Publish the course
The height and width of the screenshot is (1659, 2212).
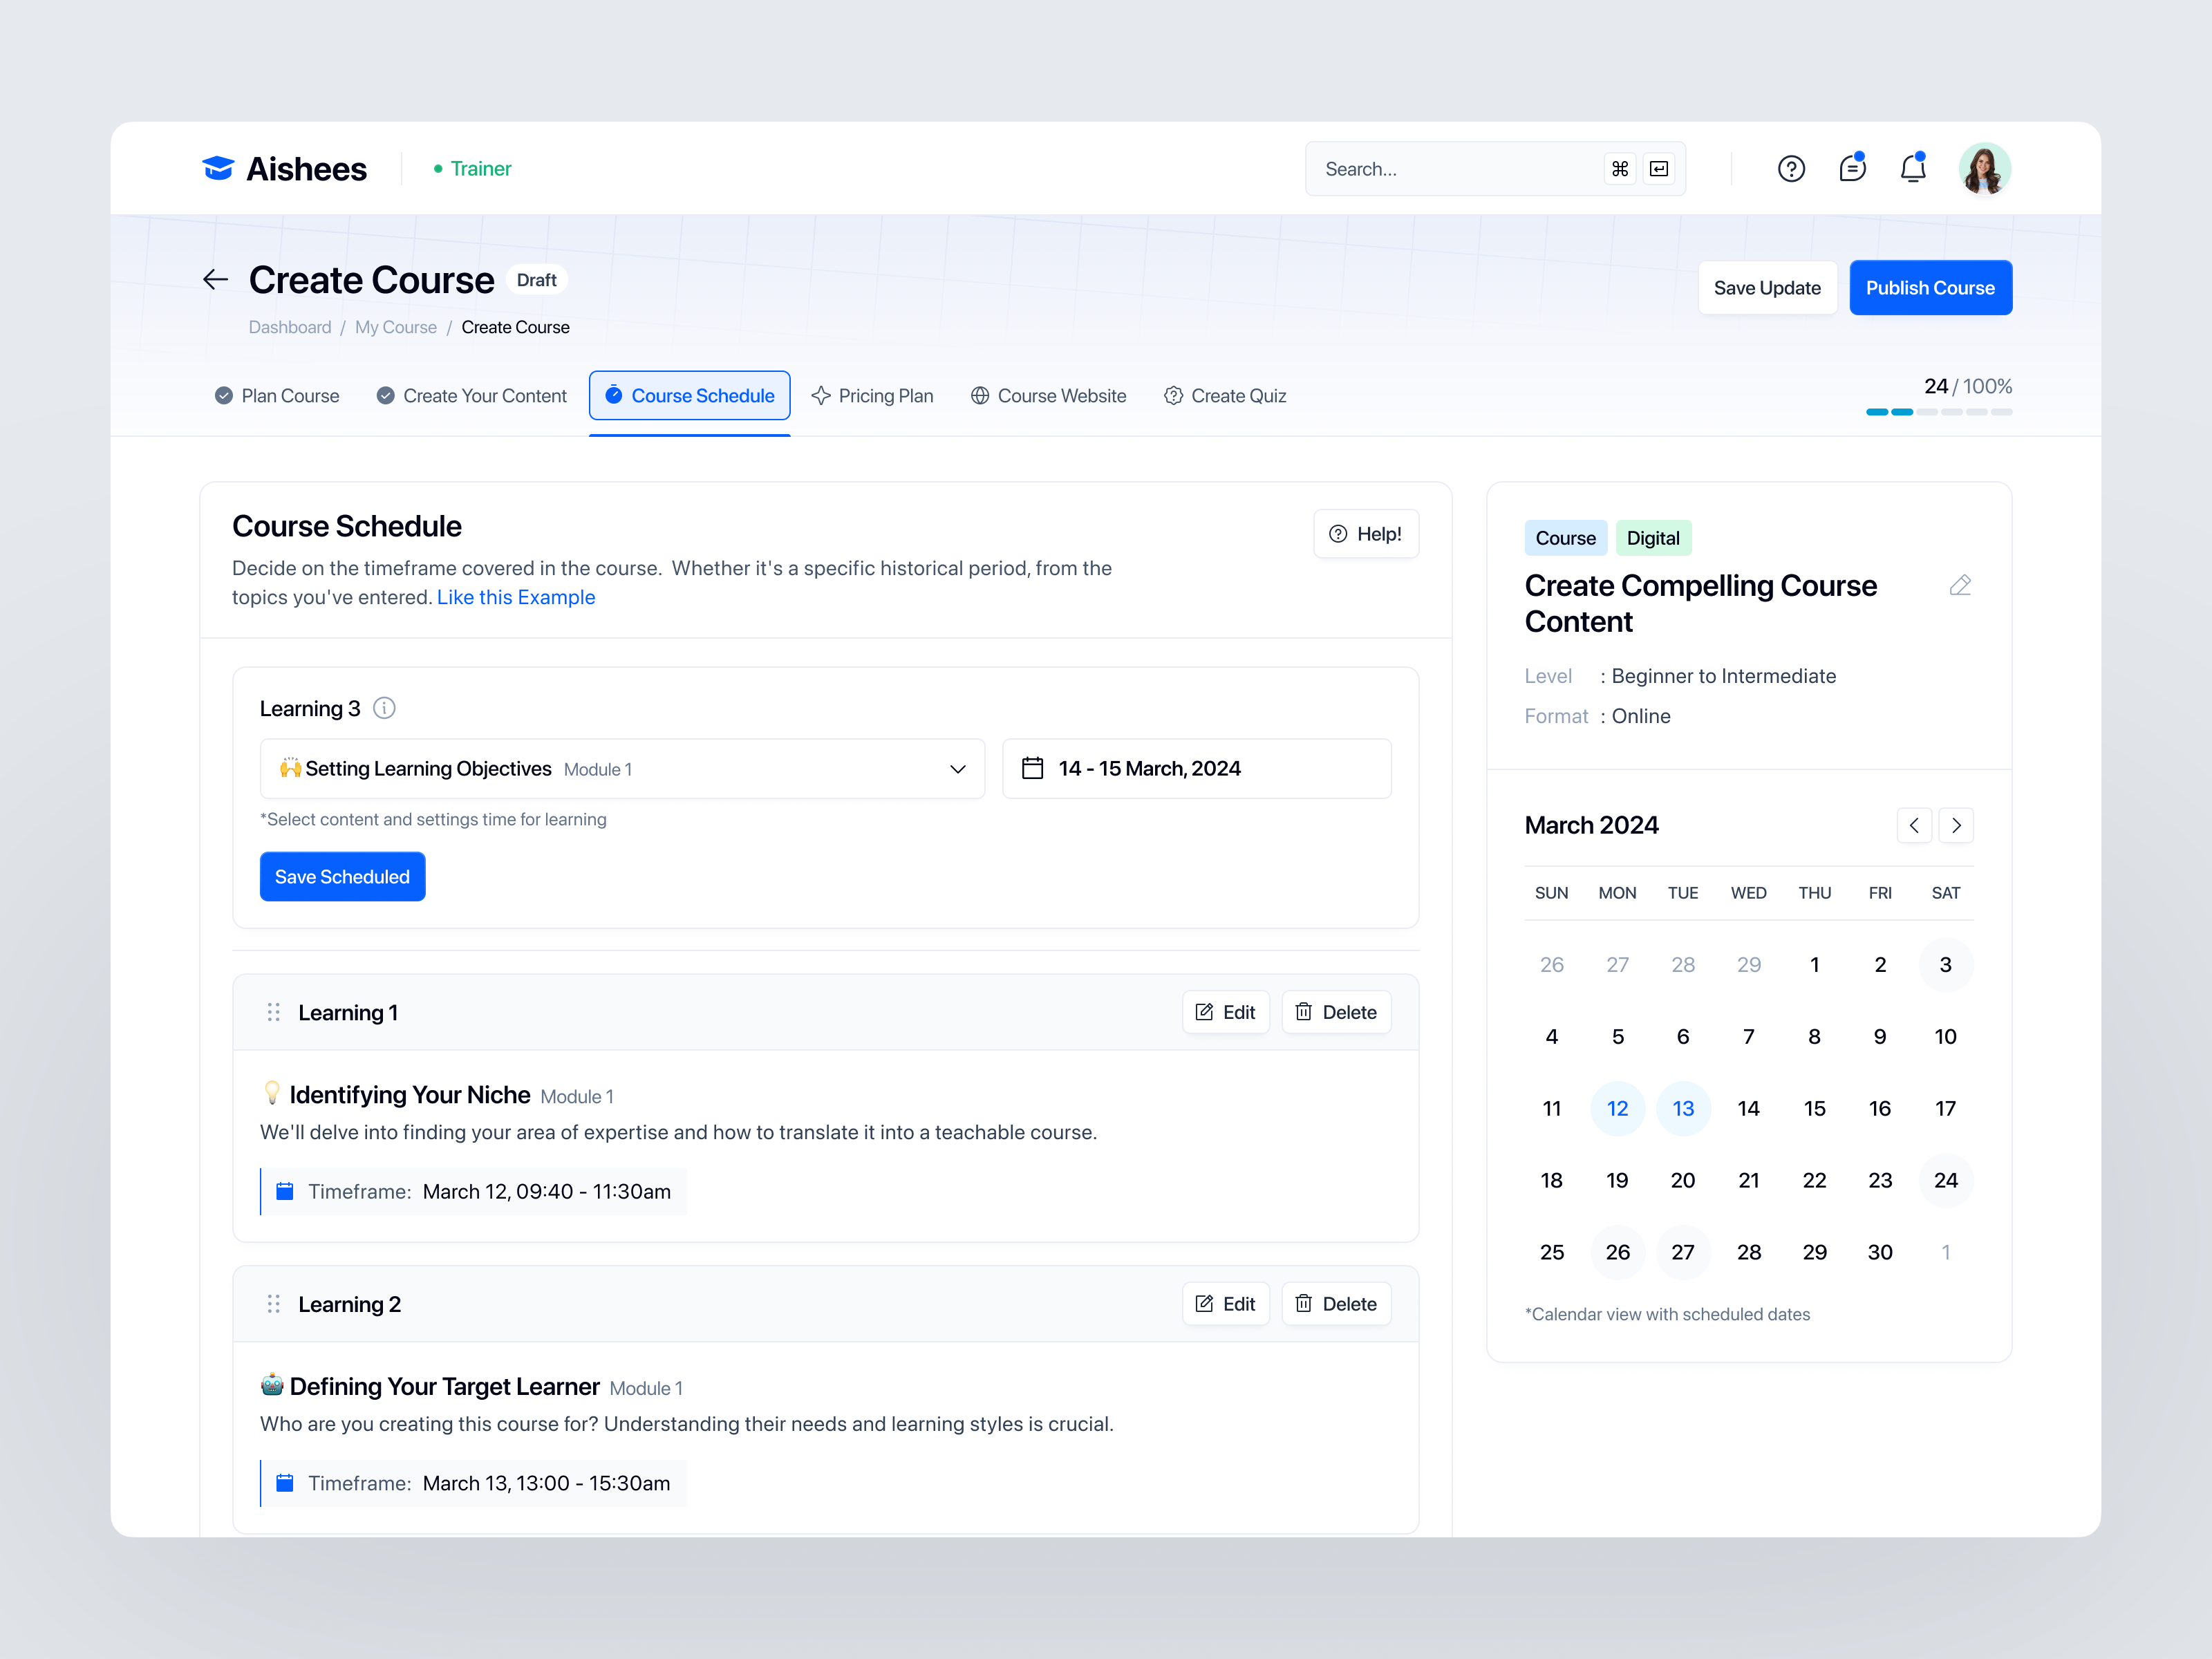(x=1930, y=287)
